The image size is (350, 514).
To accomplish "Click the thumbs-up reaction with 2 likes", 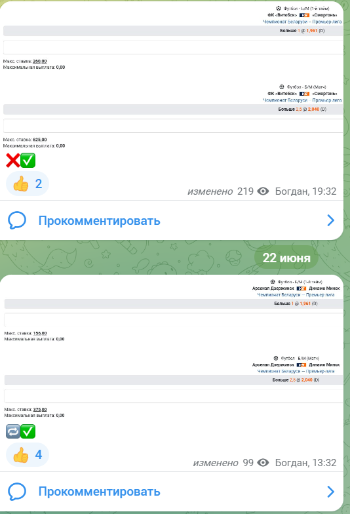I will click(28, 184).
